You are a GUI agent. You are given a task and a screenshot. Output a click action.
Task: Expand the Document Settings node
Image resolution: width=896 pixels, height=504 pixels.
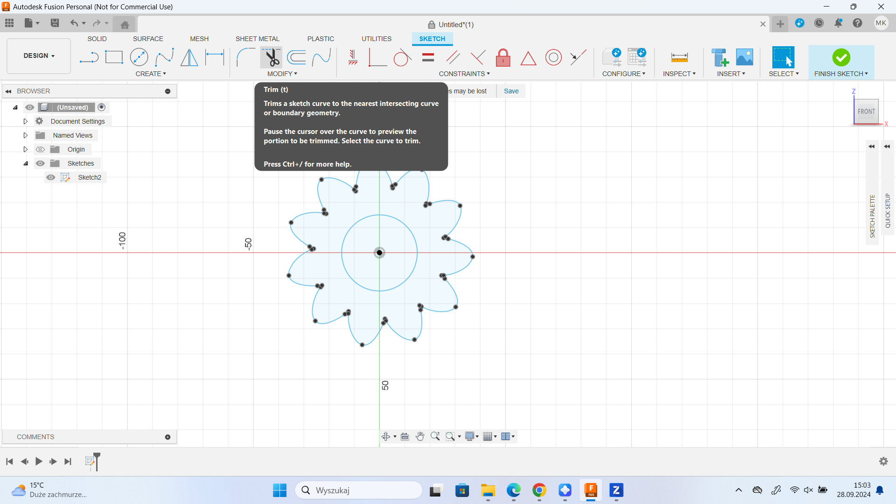26,121
